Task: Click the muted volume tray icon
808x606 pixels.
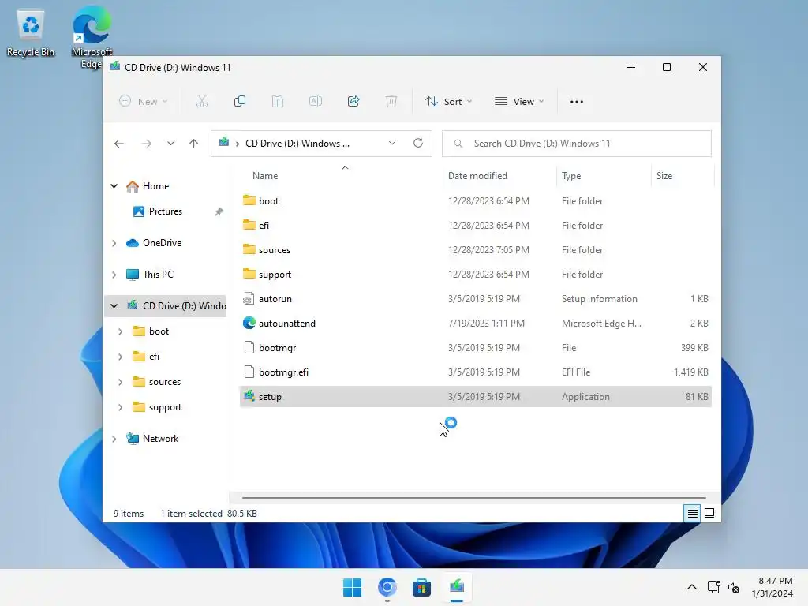Action: [734, 587]
